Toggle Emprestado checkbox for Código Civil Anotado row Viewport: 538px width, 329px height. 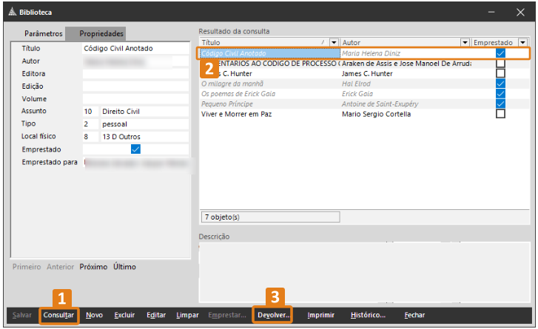[501, 53]
